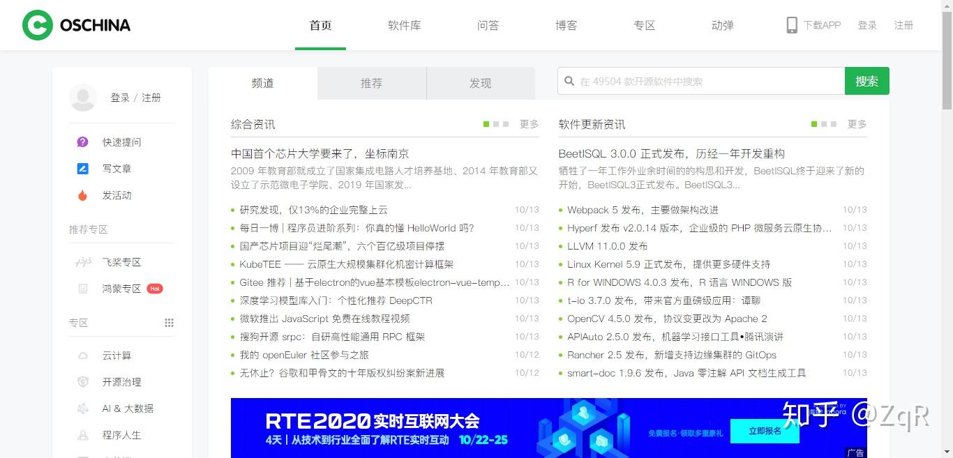The height and width of the screenshot is (458, 953).
Task: Open article 我的 openEuler 社区参与之旅
Action: click(x=304, y=355)
